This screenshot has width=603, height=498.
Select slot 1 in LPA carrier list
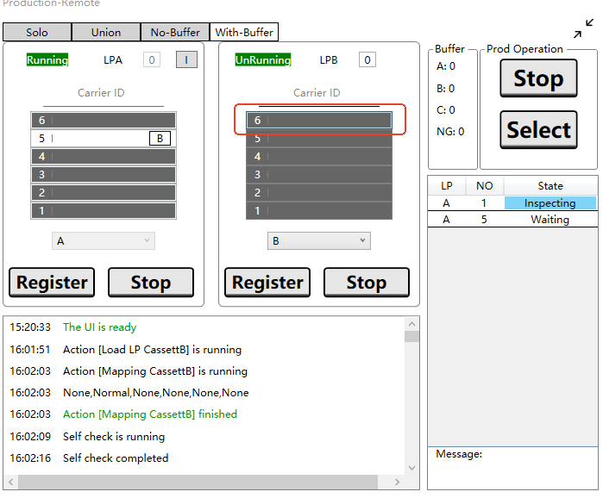point(104,210)
